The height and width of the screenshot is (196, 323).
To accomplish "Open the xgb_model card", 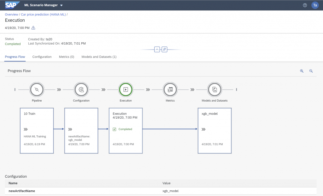I will [x=214, y=131].
